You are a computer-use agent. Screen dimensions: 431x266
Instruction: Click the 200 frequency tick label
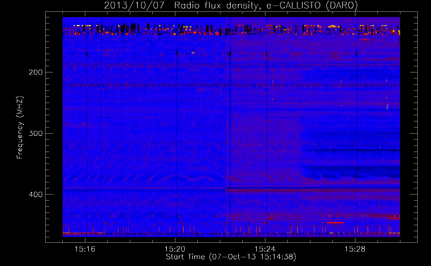(35, 72)
